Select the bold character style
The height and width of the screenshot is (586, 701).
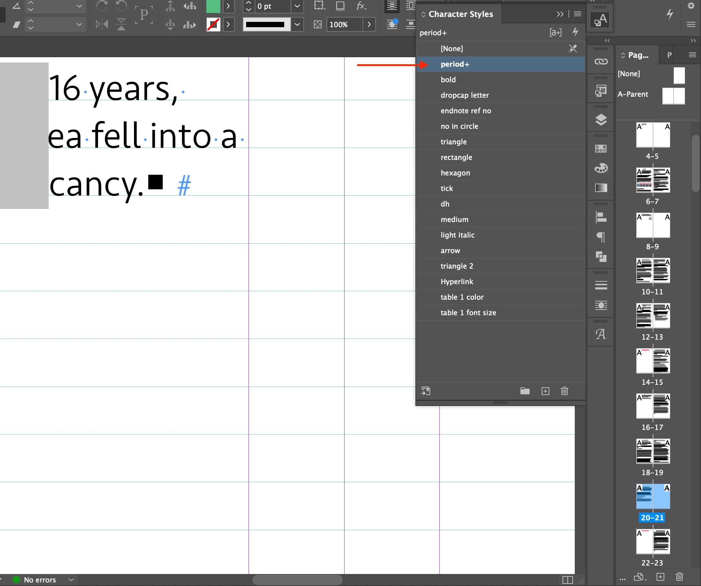pos(448,80)
